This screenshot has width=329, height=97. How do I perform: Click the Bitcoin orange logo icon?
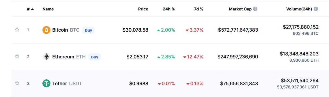(x=46, y=30)
